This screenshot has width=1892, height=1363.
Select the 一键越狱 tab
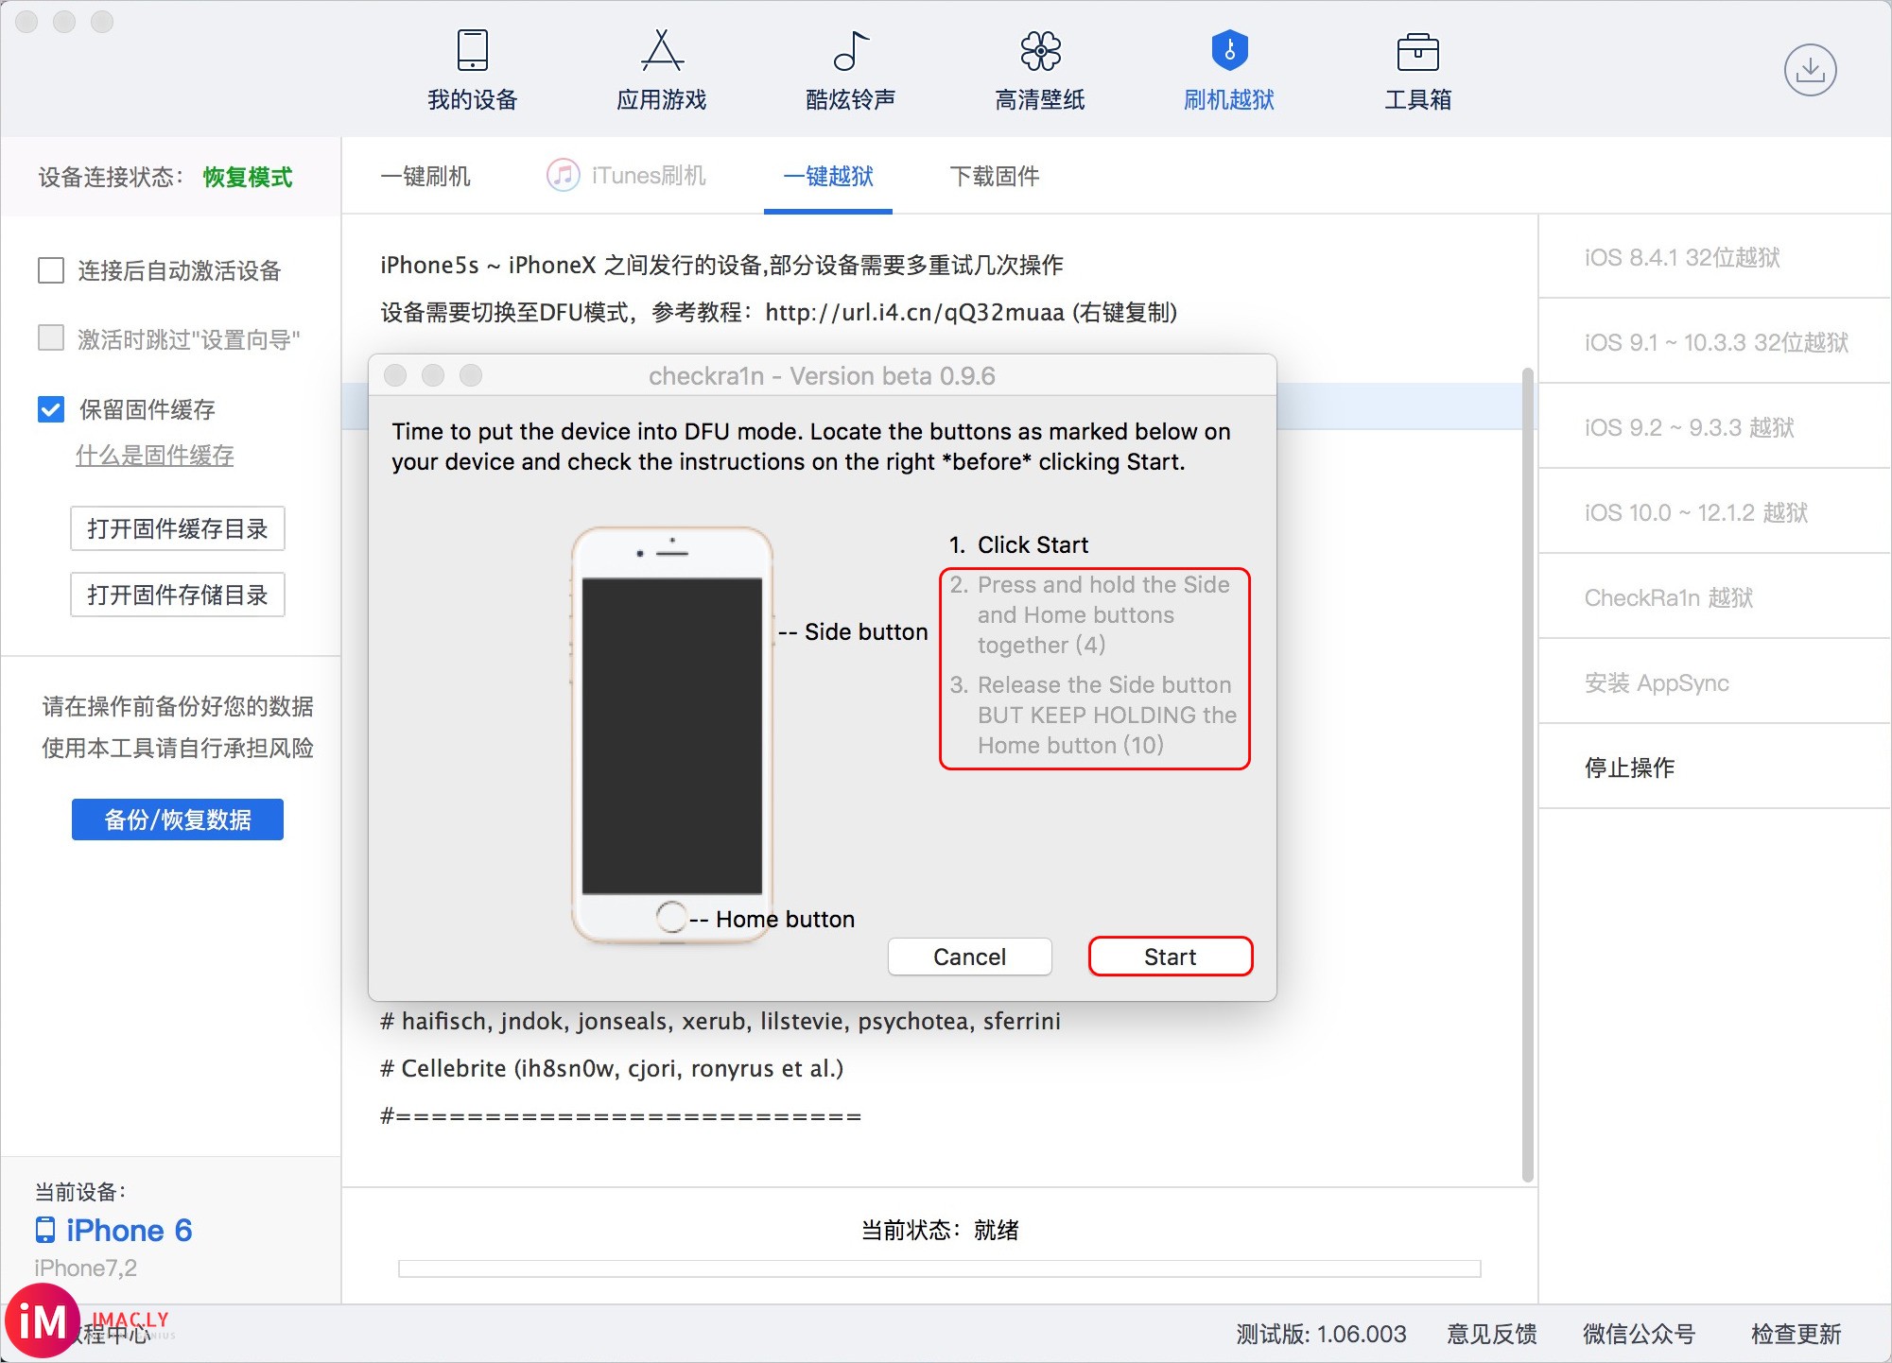pyautogui.click(x=828, y=176)
